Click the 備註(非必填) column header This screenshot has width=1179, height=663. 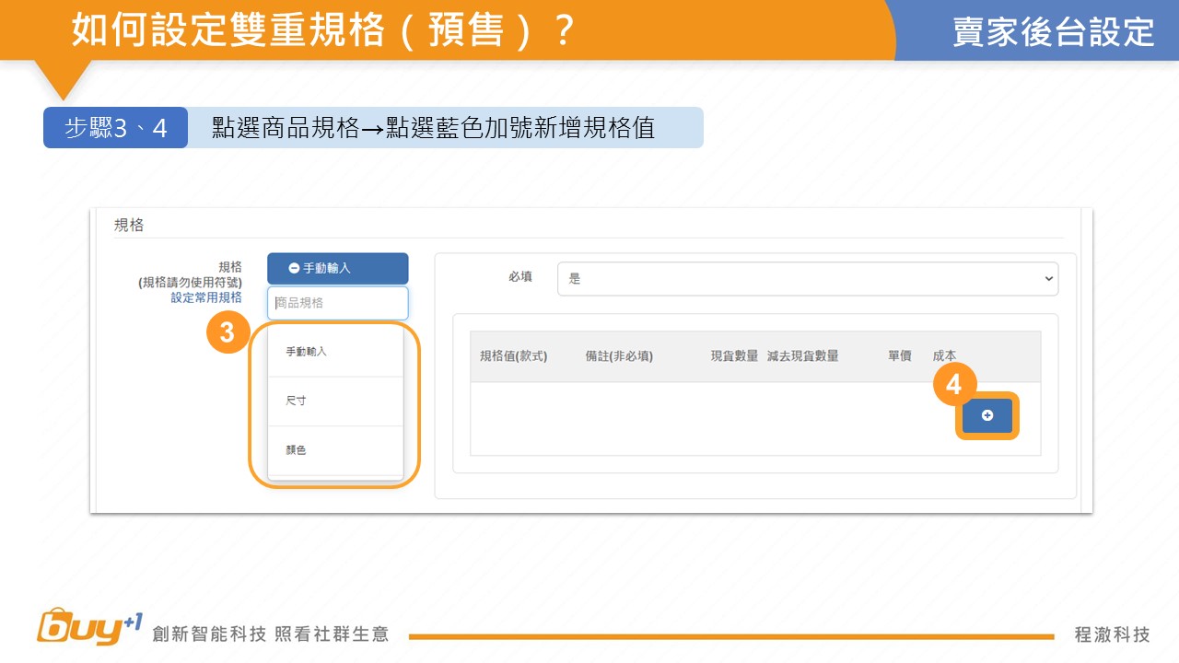click(x=619, y=356)
